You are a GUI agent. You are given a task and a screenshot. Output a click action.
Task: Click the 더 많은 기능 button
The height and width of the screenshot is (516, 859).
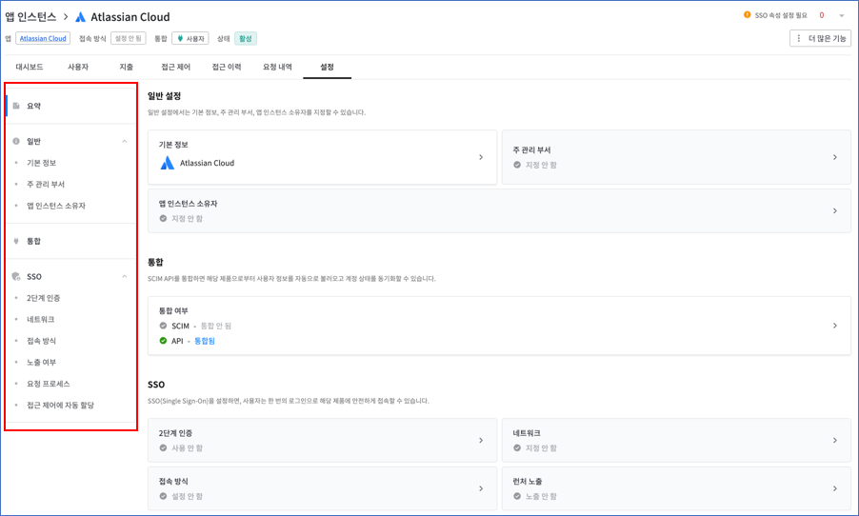point(820,38)
